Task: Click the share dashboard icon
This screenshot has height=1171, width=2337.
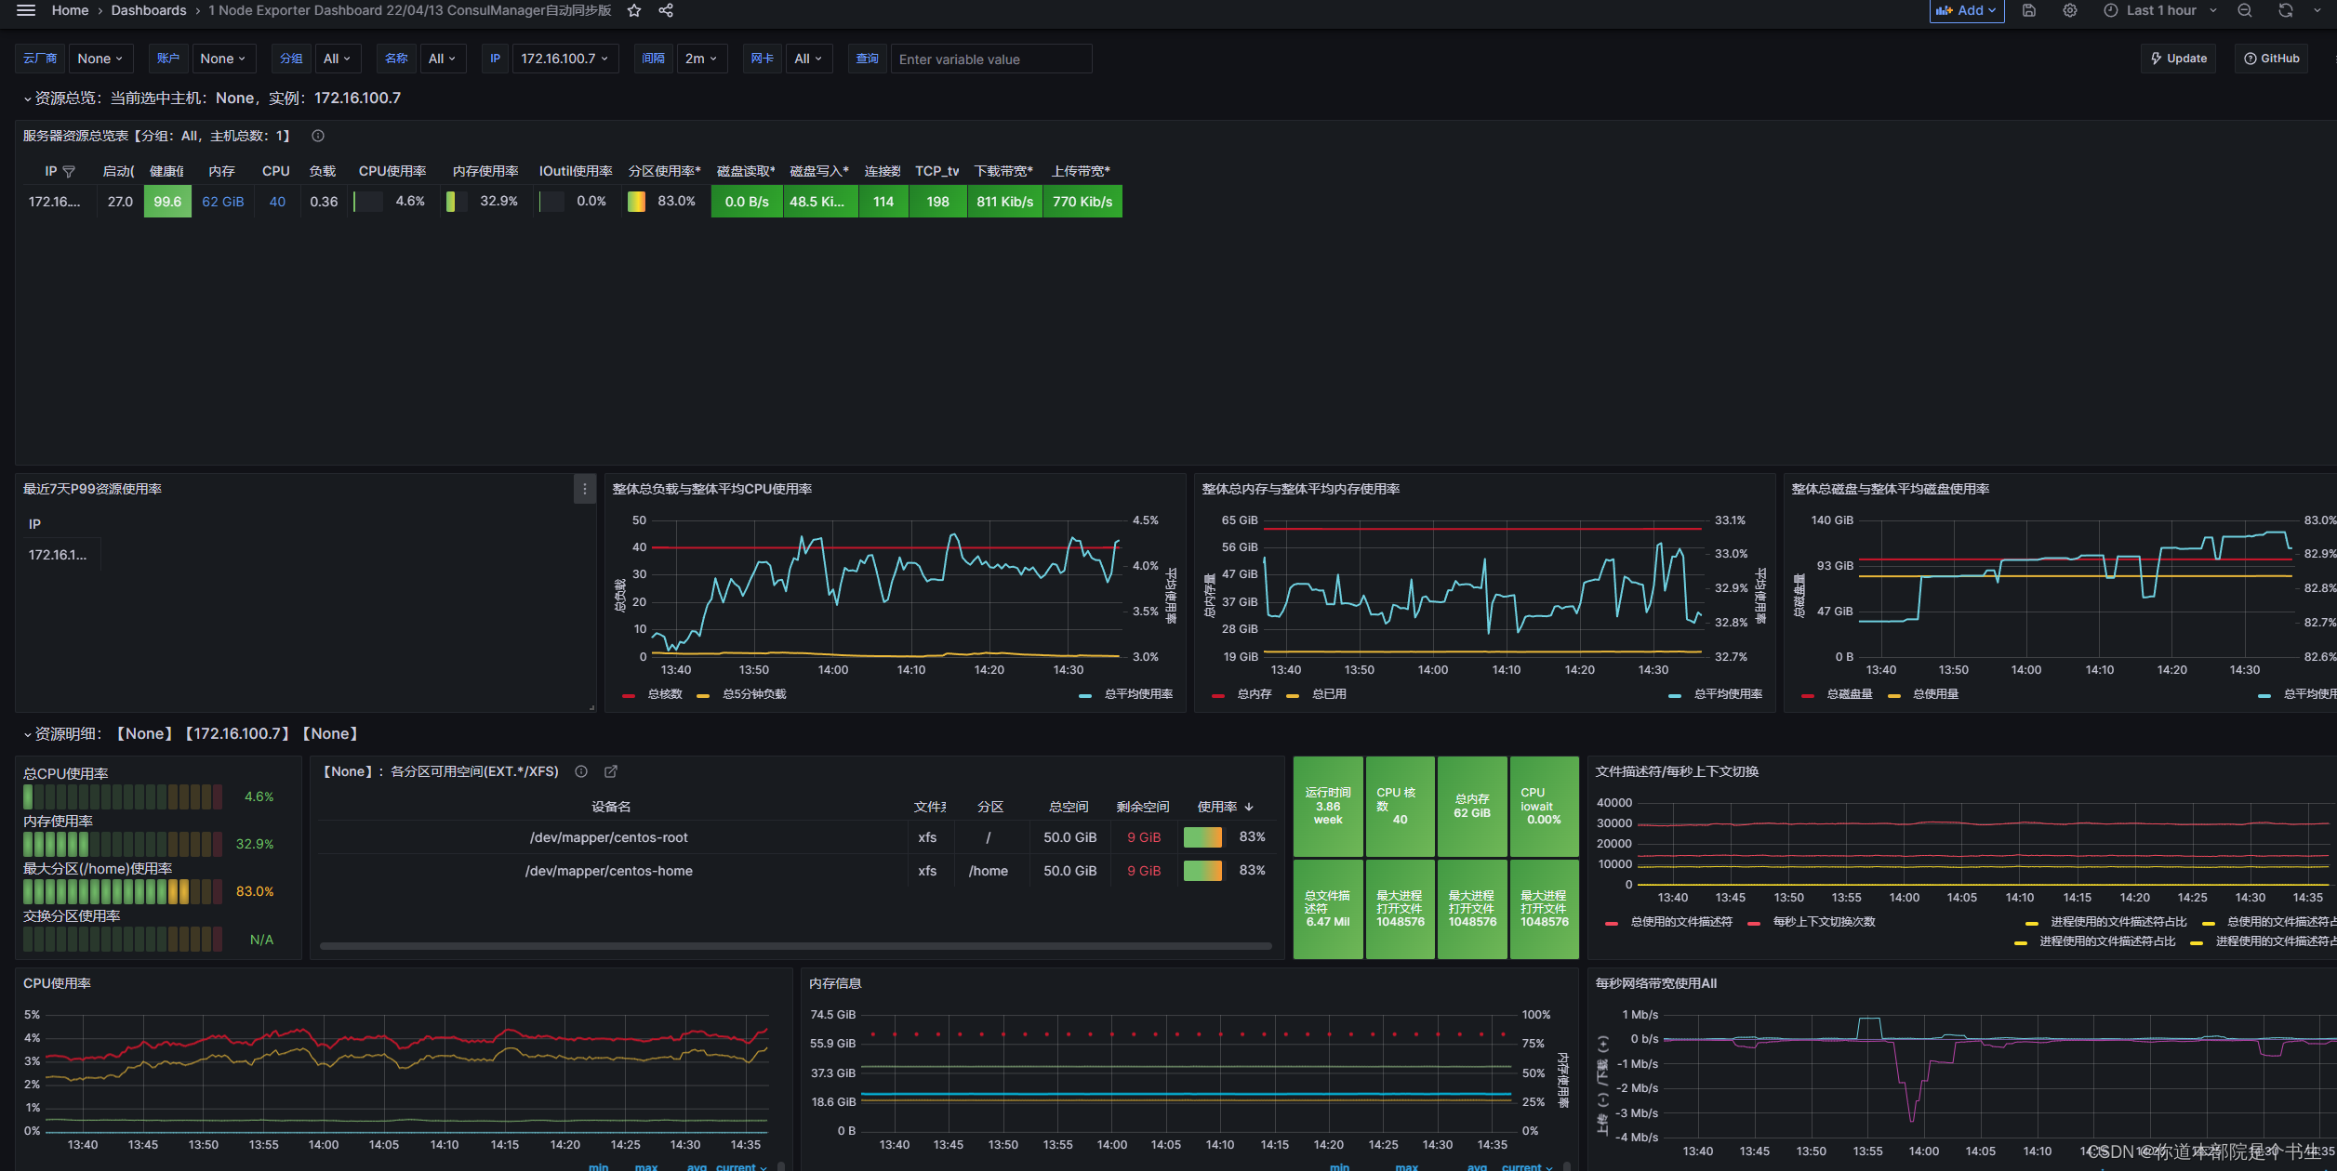Action: tap(666, 10)
